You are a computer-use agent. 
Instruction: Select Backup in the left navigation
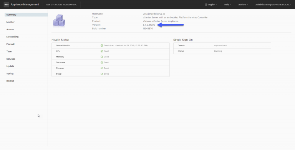pyautogui.click(x=10, y=81)
